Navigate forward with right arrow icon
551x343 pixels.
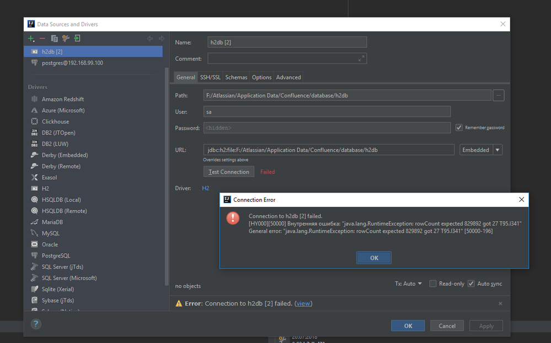click(x=162, y=38)
